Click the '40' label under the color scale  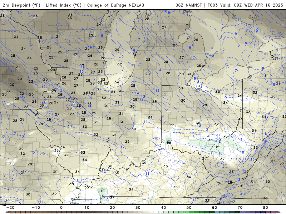[163, 208]
